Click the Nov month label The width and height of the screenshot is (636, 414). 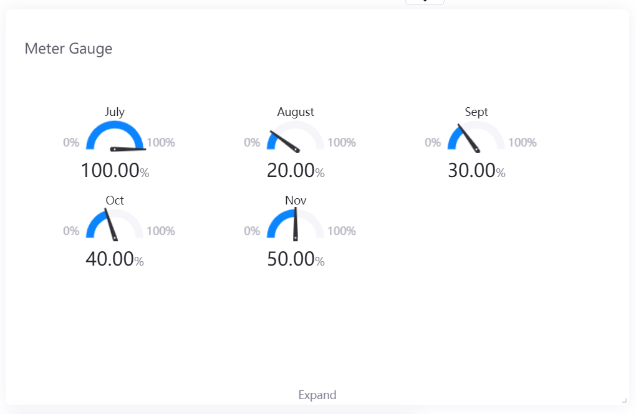(296, 201)
